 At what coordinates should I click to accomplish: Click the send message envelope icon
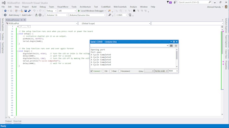coord(171,46)
